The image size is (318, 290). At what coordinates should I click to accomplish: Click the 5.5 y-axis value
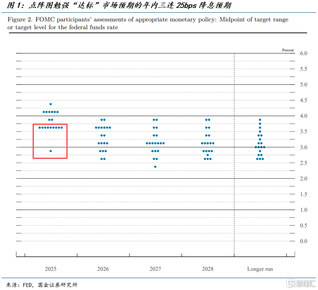303,69
